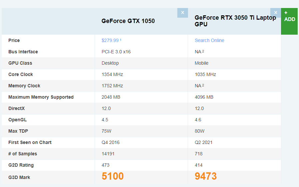This screenshot has height=187, width=299.
Task: Select the Memory Clock row label
Action: (x=24, y=86)
